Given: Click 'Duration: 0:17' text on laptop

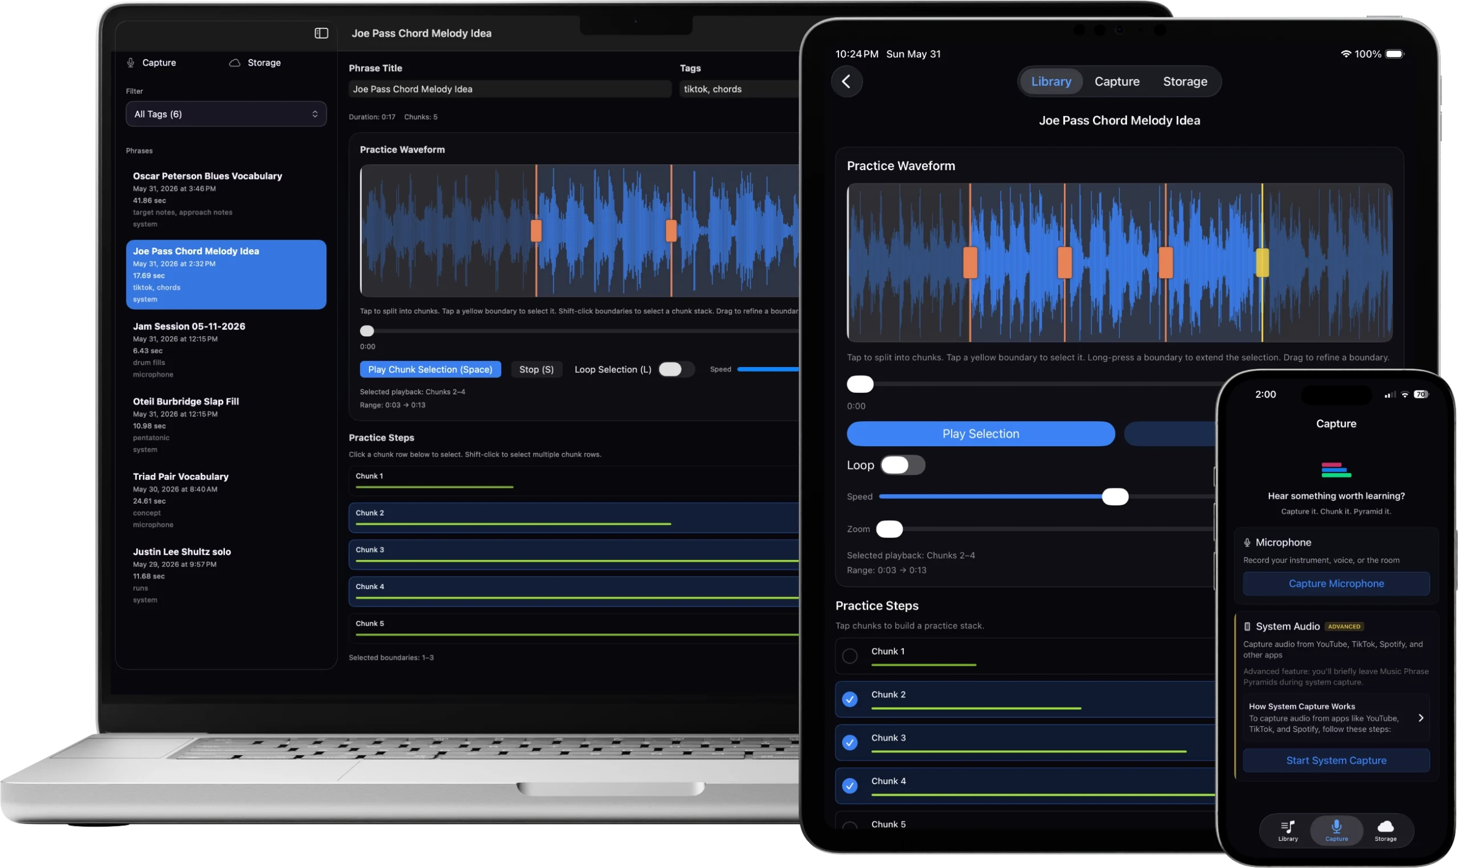Looking at the screenshot, I should 371,117.
